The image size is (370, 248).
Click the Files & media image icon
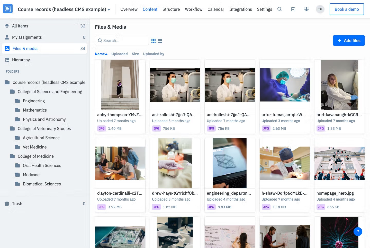point(7,48)
